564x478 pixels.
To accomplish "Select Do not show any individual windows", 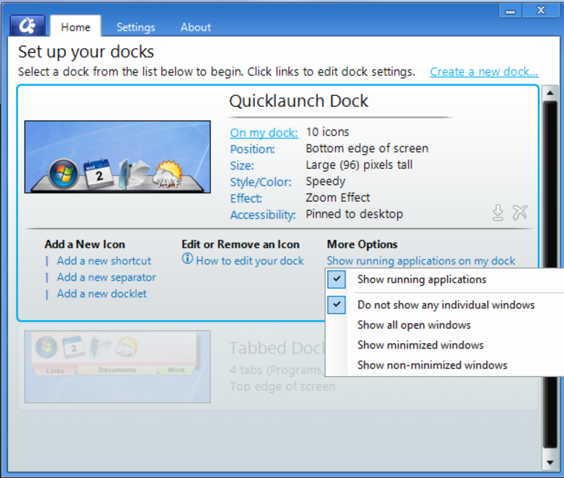I will (446, 305).
